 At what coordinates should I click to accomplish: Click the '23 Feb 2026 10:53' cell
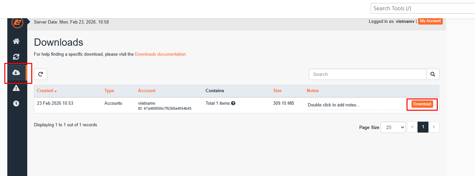click(x=55, y=103)
